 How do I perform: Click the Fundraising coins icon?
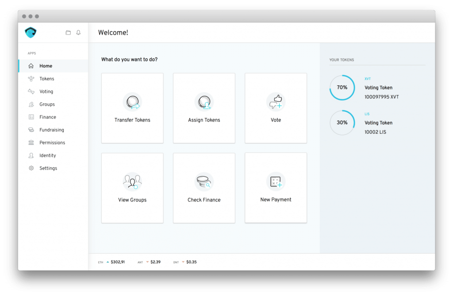31,130
